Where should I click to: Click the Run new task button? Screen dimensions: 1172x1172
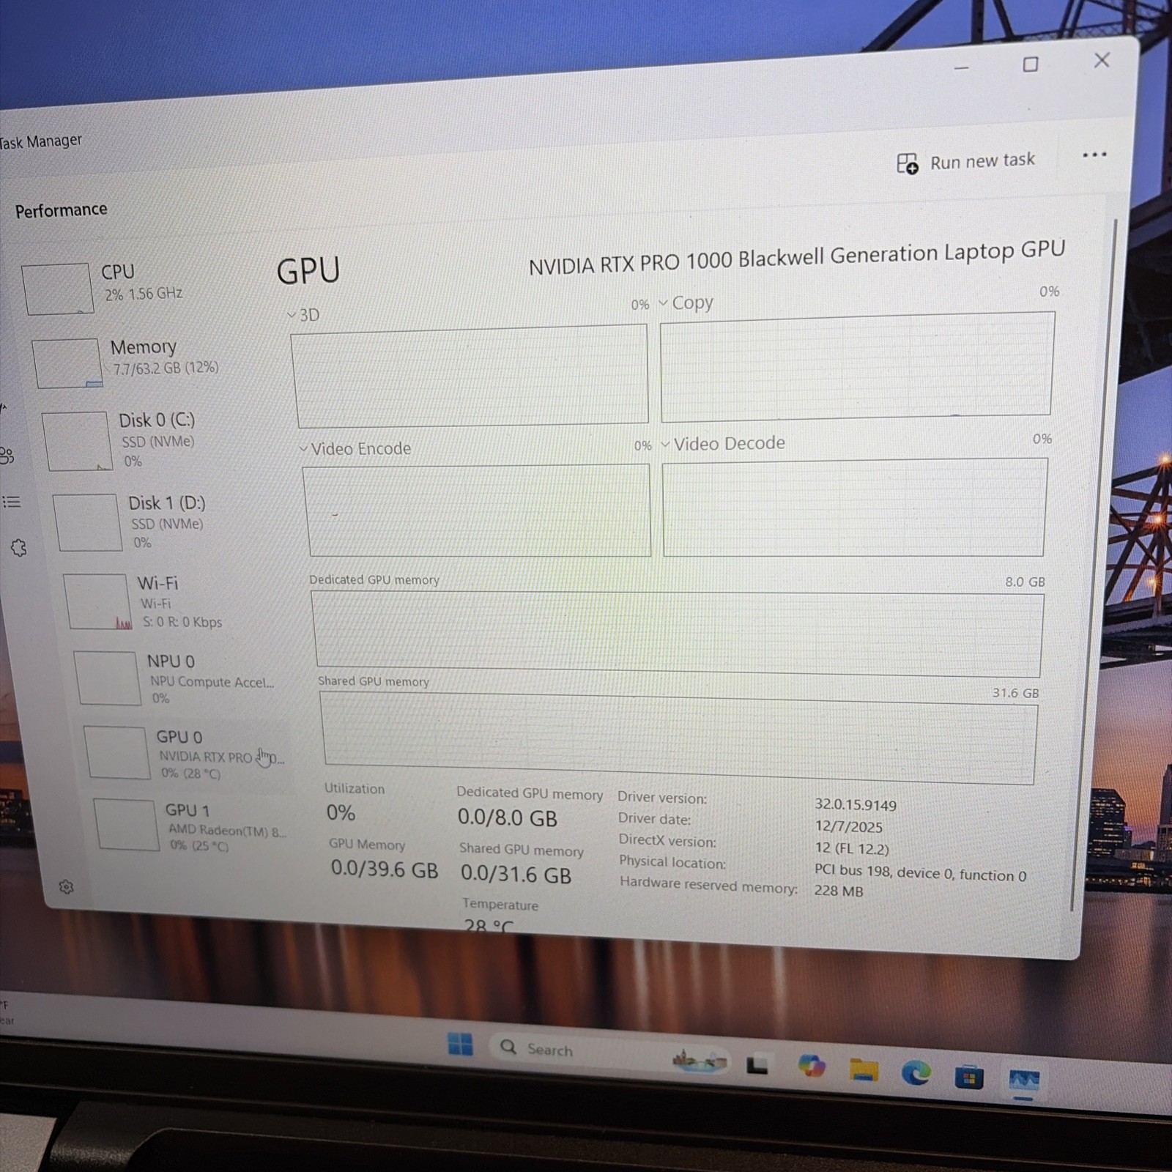click(x=965, y=162)
